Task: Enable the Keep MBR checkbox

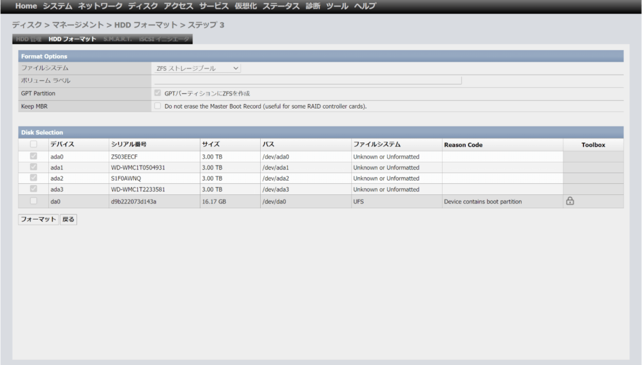Action: click(158, 106)
